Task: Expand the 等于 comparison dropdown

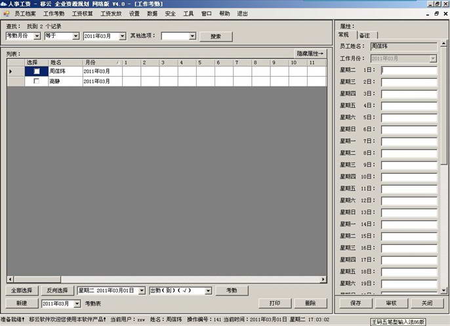Action: pos(76,36)
